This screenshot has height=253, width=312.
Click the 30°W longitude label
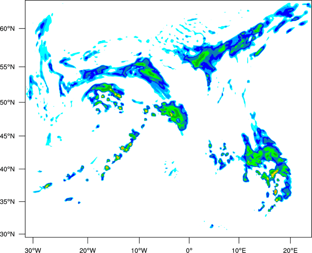point(33,250)
